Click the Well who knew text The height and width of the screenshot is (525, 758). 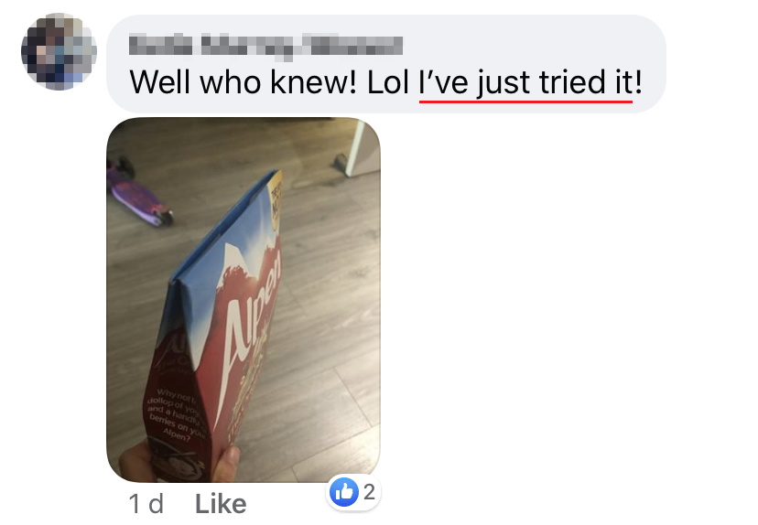coord(243,82)
